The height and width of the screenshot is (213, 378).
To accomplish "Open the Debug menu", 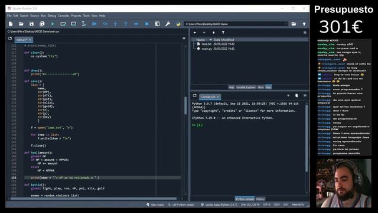I will (x=52, y=16).
